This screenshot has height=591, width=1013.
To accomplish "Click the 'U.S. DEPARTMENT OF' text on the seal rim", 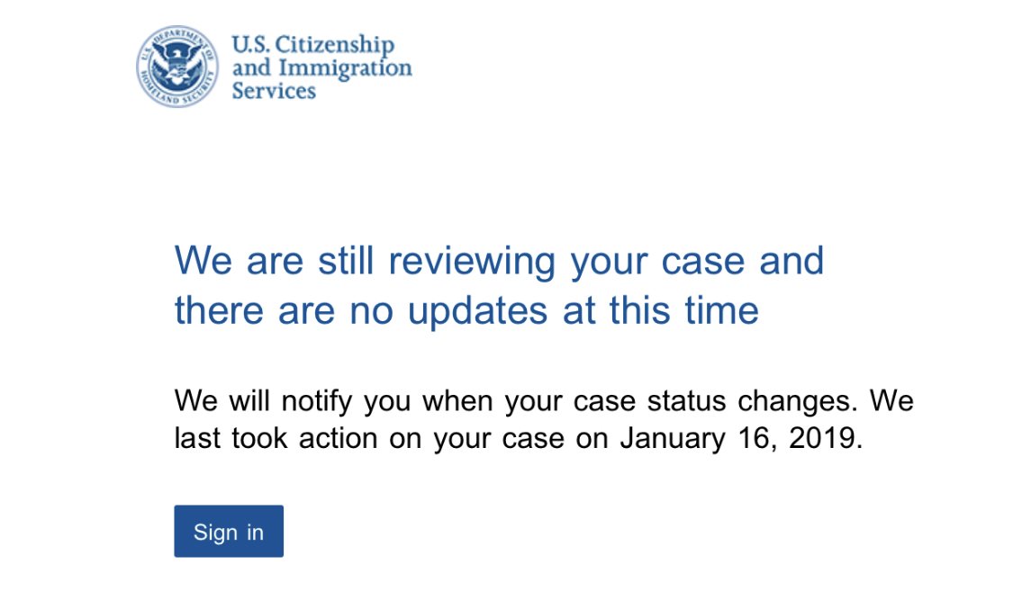I will [179, 40].
